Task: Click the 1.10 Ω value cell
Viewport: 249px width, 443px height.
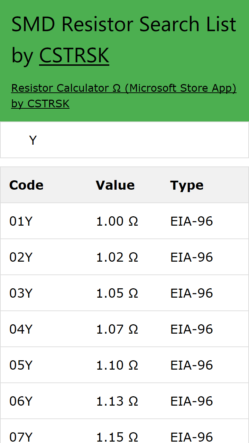Action: [117, 365]
